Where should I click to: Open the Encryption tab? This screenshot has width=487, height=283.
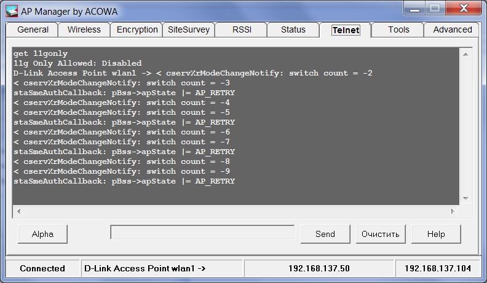click(137, 29)
